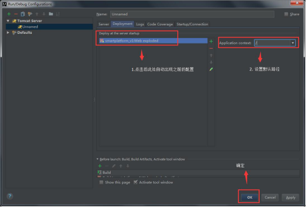The image size is (306, 207).
Task: Toggle the Share checkbox
Action: click(x=286, y=14)
